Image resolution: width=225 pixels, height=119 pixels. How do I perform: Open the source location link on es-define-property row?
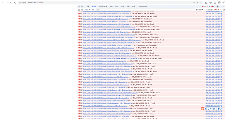pos(213,42)
